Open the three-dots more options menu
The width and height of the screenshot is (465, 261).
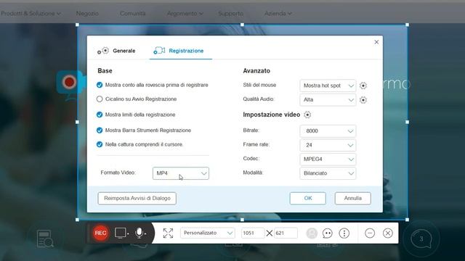coord(344,233)
